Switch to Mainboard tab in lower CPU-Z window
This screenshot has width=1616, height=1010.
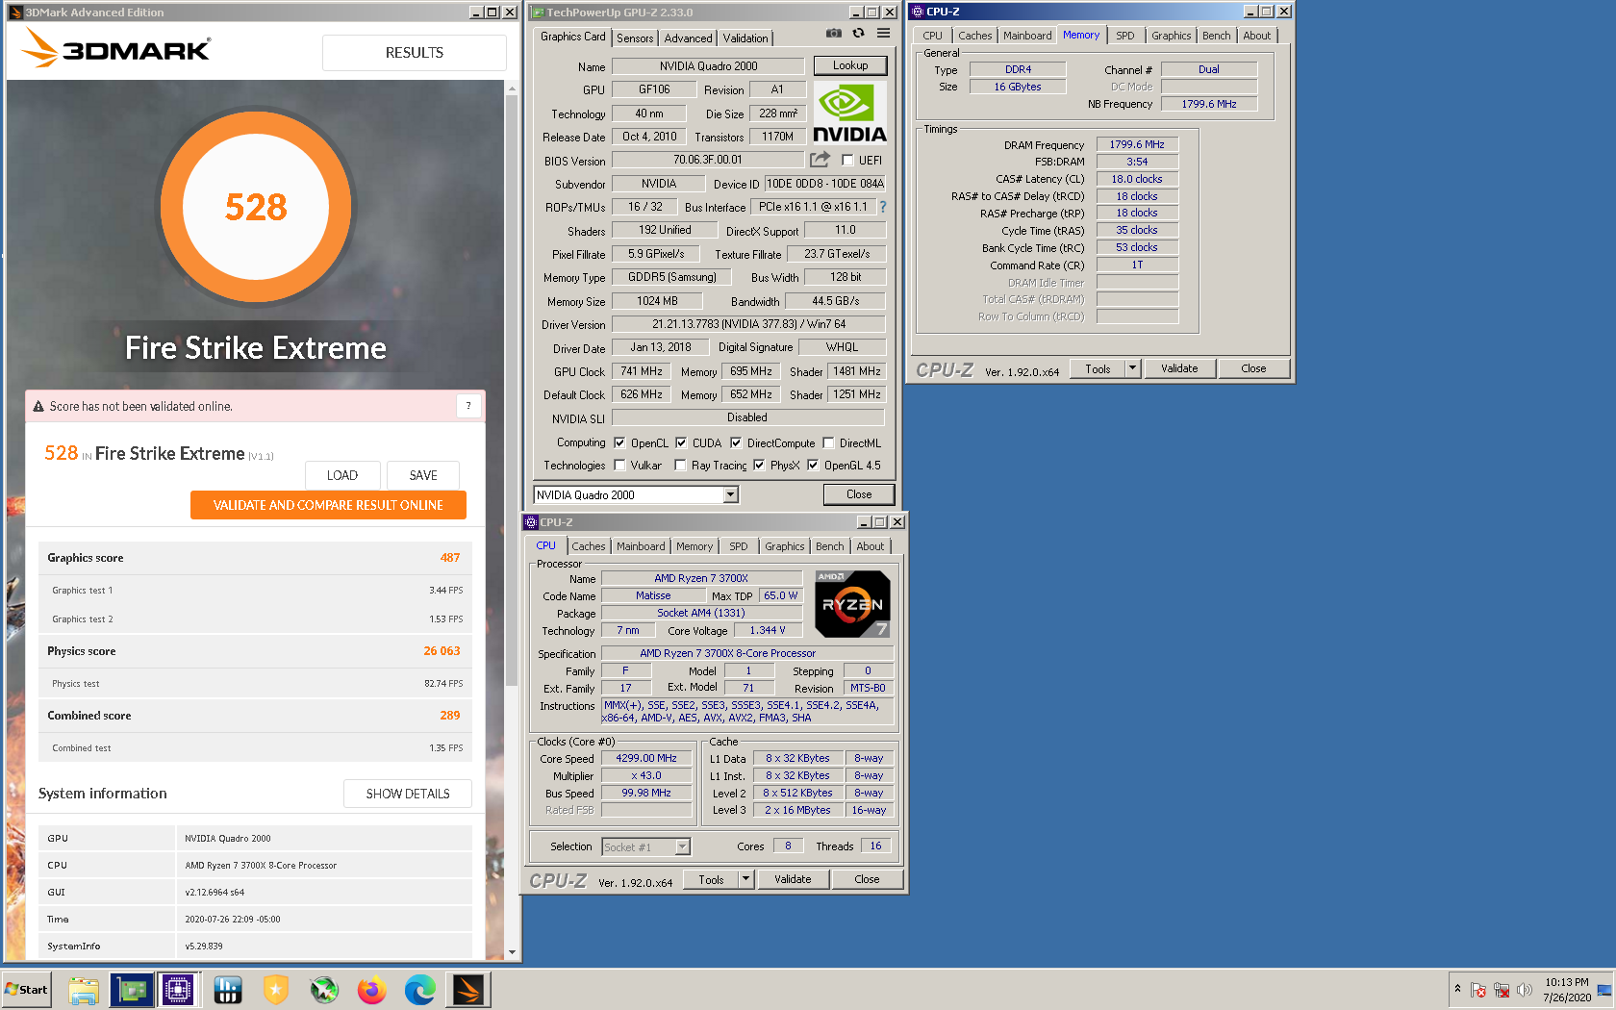(641, 546)
